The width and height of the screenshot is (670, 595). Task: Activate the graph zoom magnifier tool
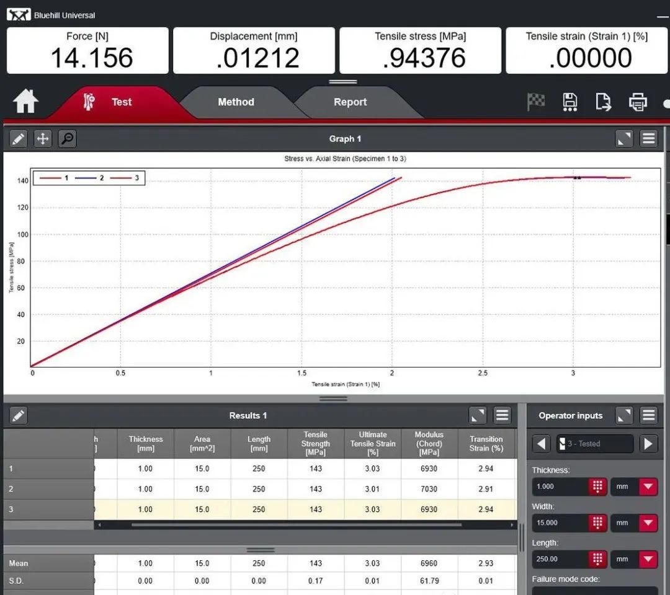coord(67,139)
